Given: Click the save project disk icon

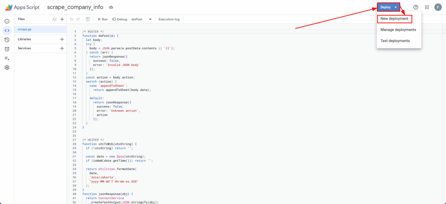Looking at the screenshot, I should coord(88,19).
